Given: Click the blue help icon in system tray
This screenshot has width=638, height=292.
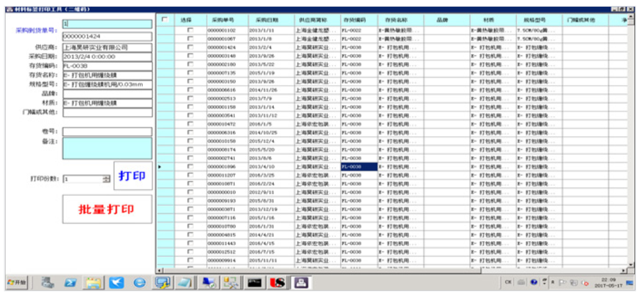Looking at the screenshot, I should click(534, 282).
